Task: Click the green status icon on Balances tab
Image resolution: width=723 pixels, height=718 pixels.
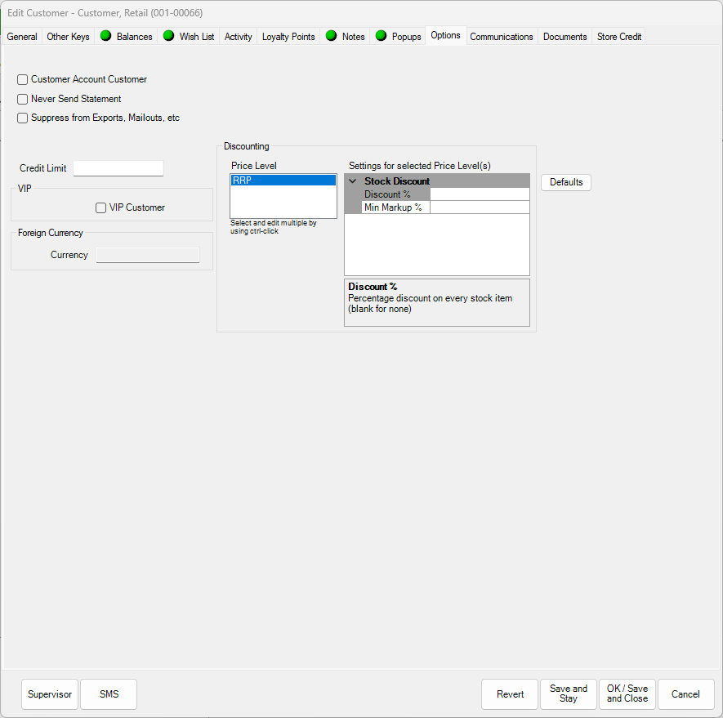Action: [x=105, y=36]
